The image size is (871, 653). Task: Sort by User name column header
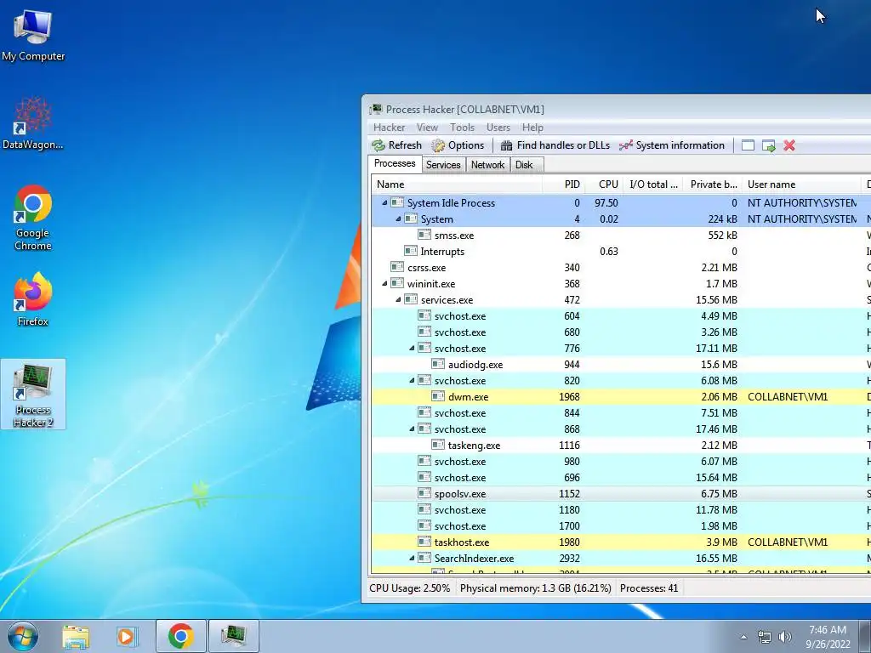point(801,185)
